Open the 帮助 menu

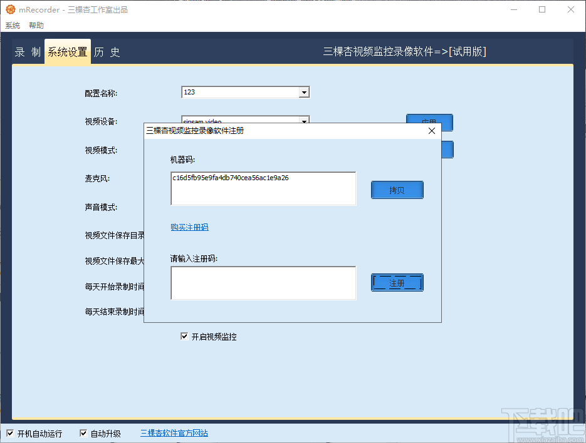point(36,25)
